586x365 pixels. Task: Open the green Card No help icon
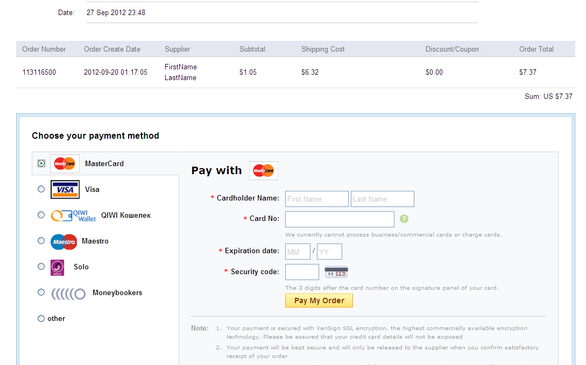(404, 219)
